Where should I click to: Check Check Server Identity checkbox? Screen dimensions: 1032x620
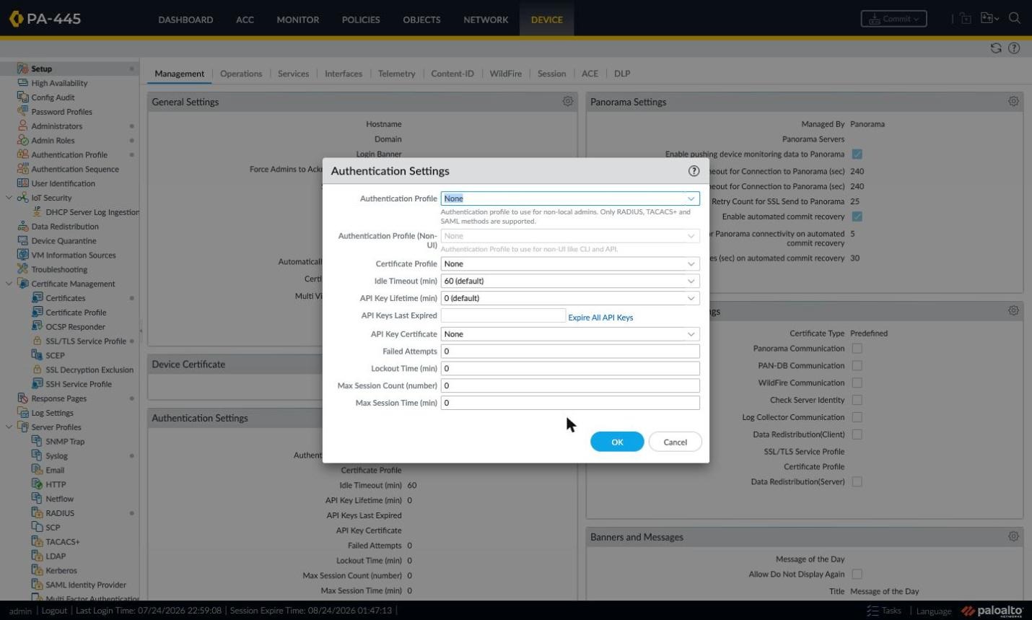click(857, 400)
